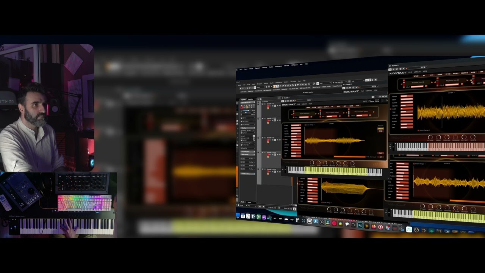This screenshot has width=485, height=273.
Task: Open Help menu in top Cubase menu bar
Action: (306, 64)
